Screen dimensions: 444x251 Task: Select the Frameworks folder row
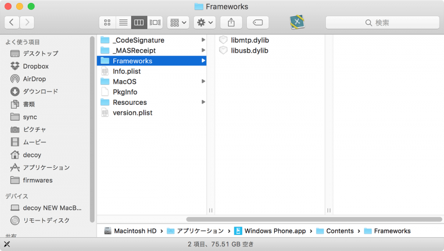pyautogui.click(x=152, y=61)
